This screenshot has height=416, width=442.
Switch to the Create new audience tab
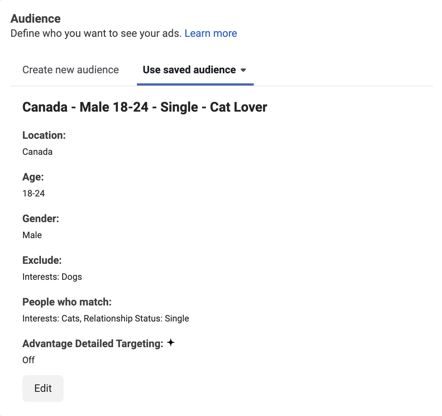[70, 70]
